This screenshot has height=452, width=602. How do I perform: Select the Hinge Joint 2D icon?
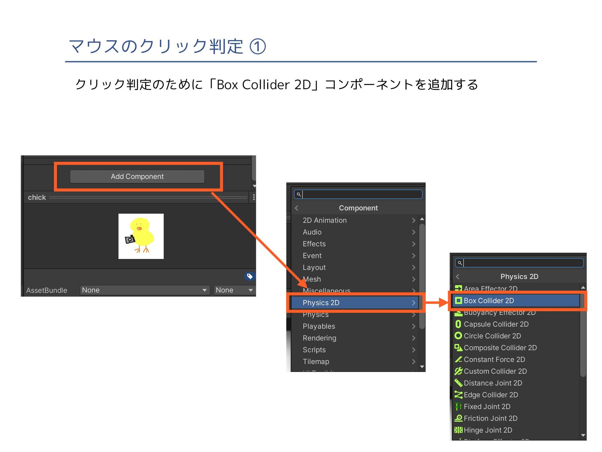(x=458, y=430)
